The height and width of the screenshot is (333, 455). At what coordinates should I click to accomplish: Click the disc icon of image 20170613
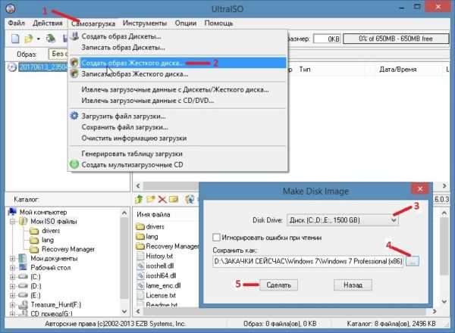pos(12,67)
